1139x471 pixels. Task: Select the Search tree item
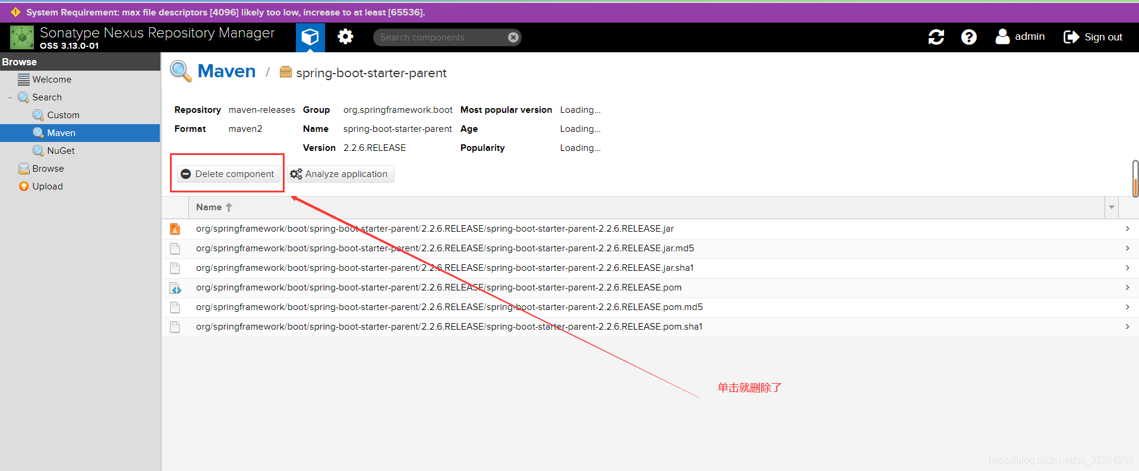(x=47, y=97)
